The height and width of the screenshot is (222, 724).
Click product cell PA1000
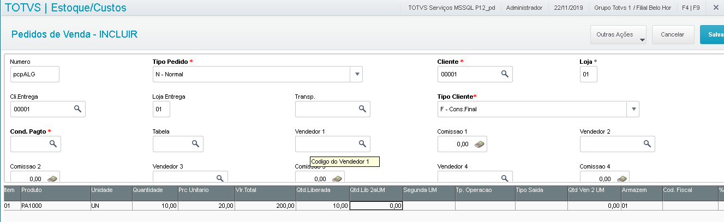click(x=55, y=206)
